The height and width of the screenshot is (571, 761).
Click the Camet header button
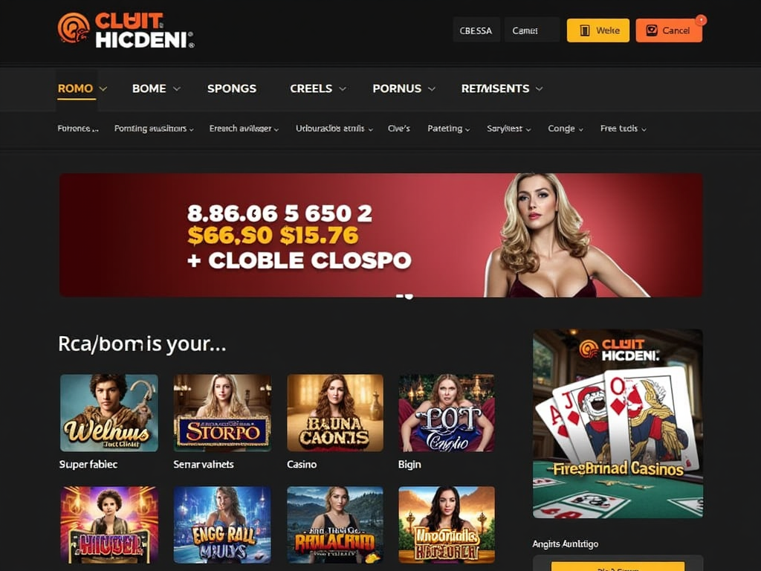click(532, 30)
